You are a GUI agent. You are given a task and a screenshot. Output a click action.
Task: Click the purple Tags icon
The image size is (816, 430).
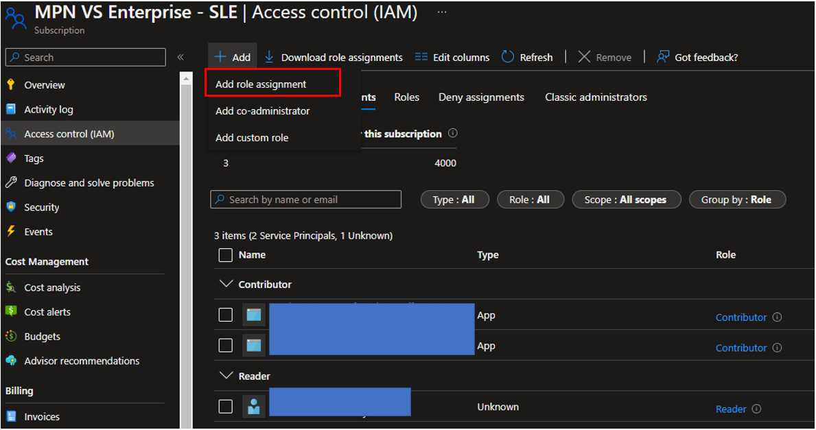[x=11, y=158]
